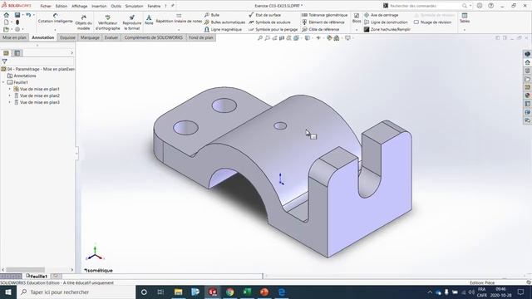
Task: Click Etat de surface tool
Action: click(x=264, y=15)
